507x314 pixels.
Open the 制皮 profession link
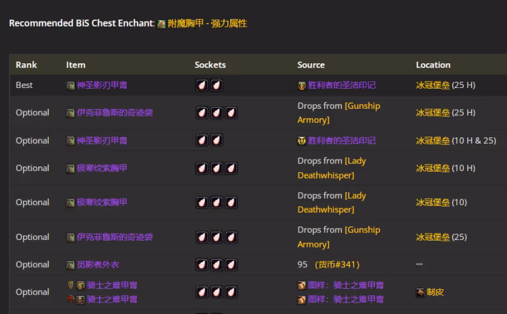(435, 292)
